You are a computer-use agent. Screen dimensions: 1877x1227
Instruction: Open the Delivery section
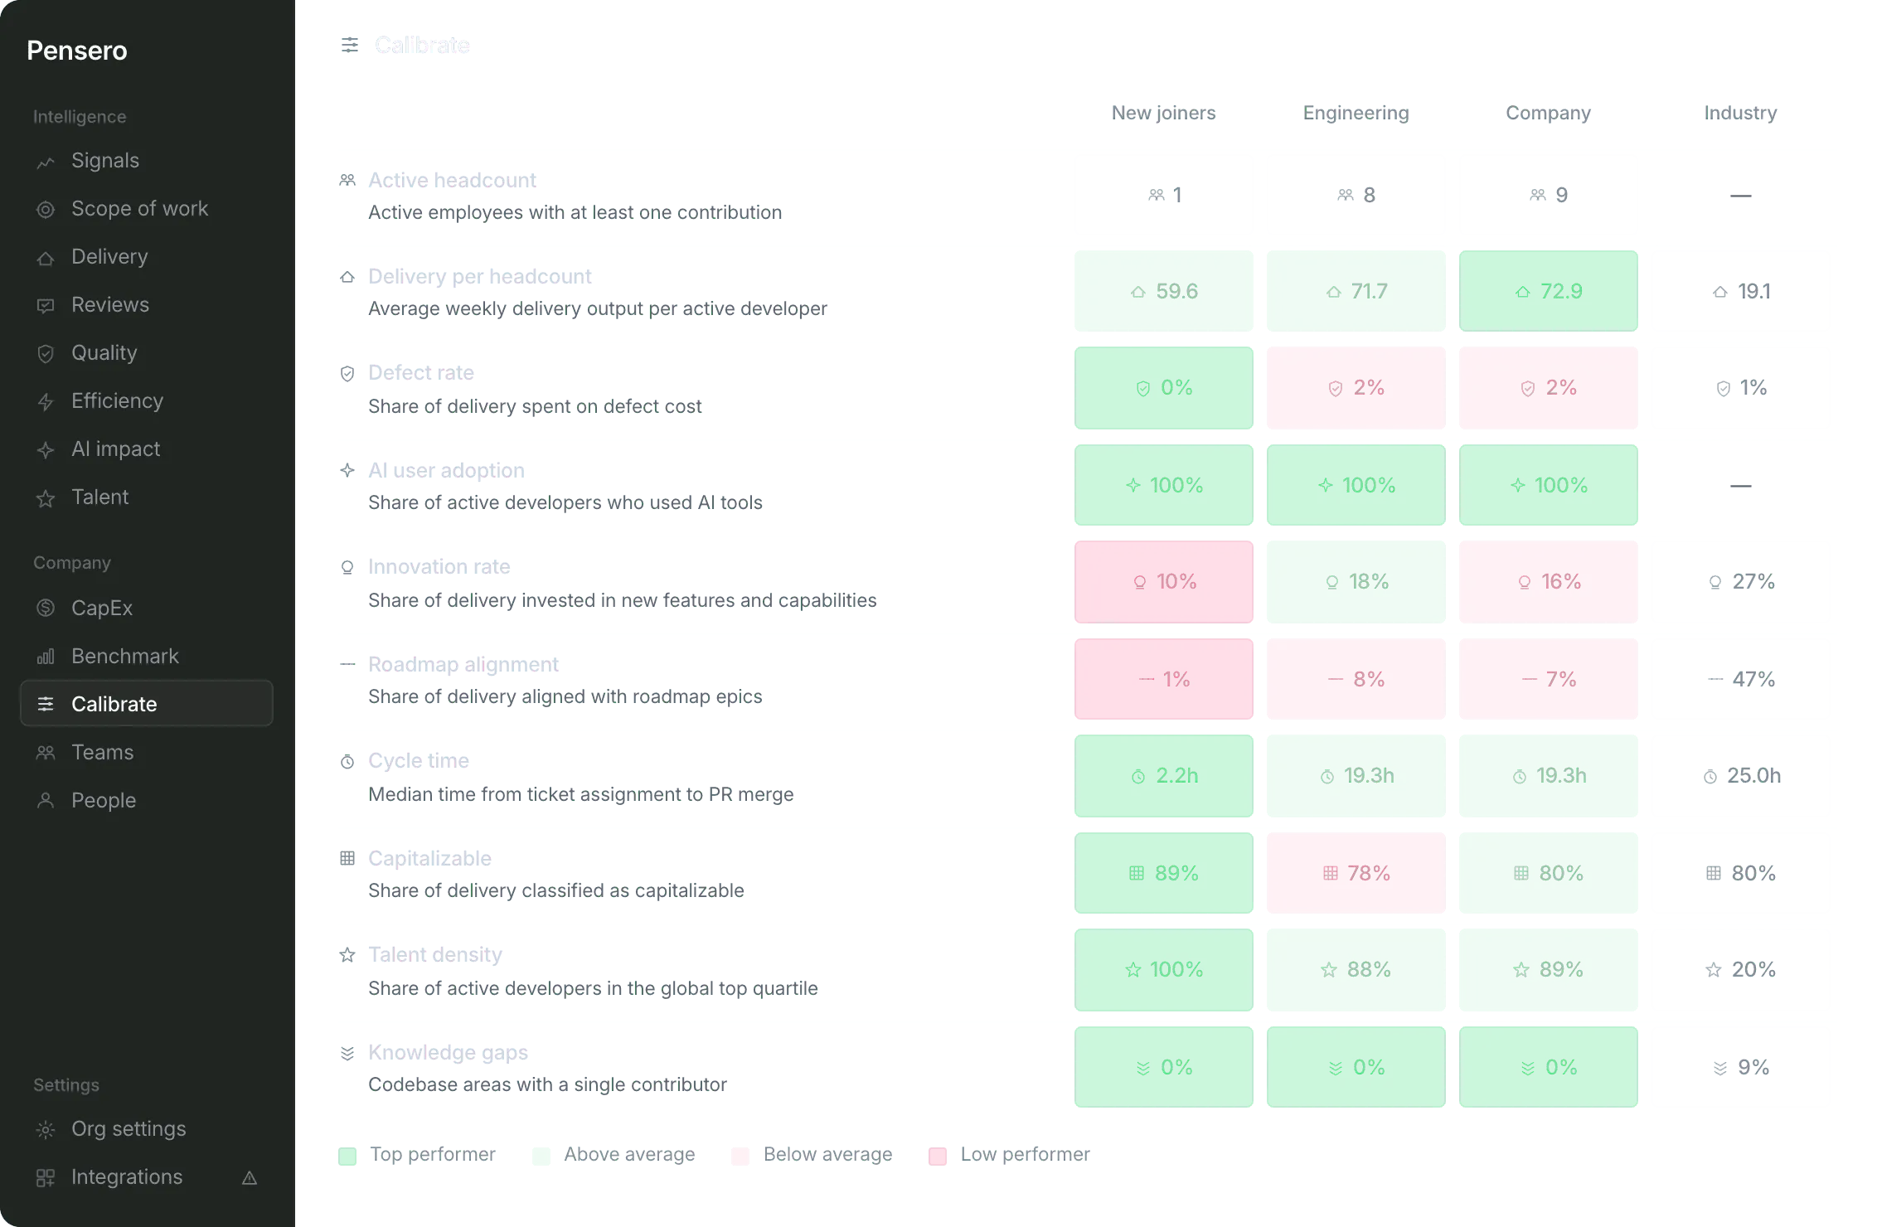(x=147, y=257)
